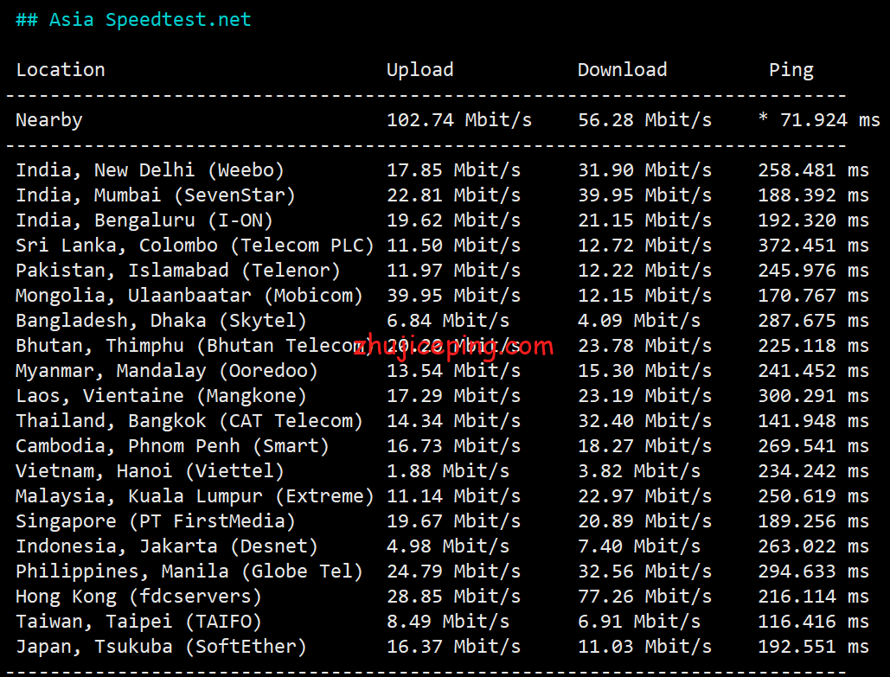
Task: Click the Download column header
Action: click(x=622, y=70)
